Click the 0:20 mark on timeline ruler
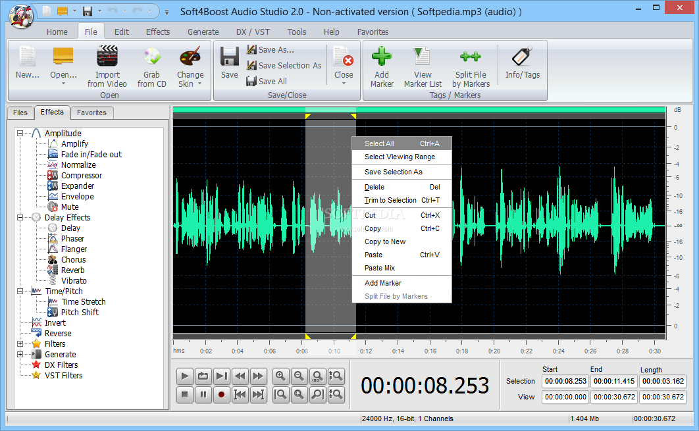 tap(494, 351)
